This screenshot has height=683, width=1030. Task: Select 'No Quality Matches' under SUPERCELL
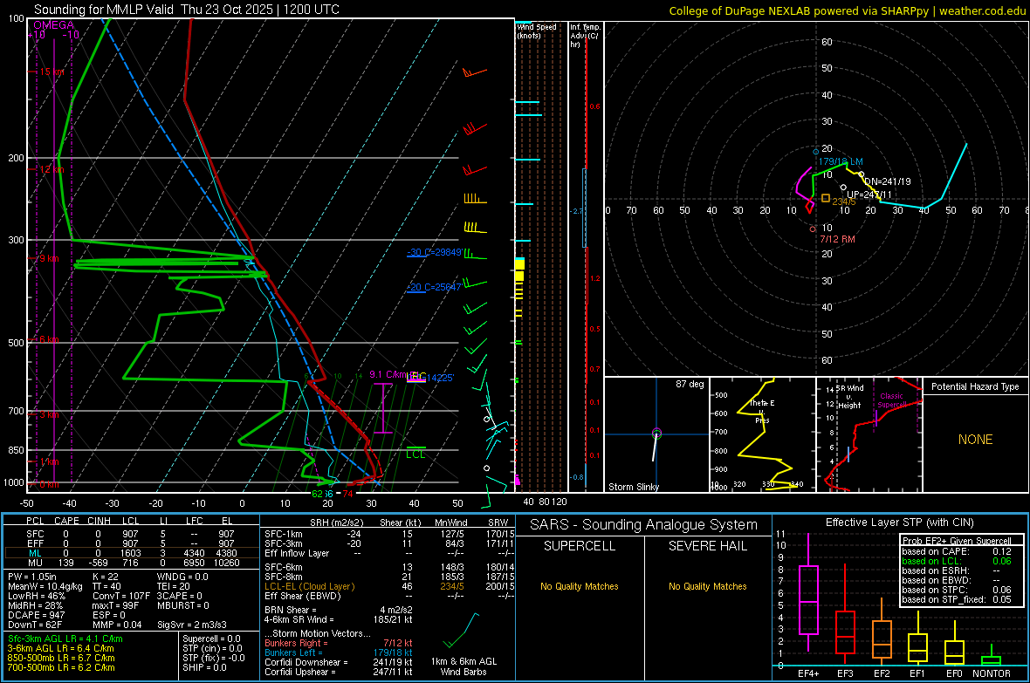580,586
